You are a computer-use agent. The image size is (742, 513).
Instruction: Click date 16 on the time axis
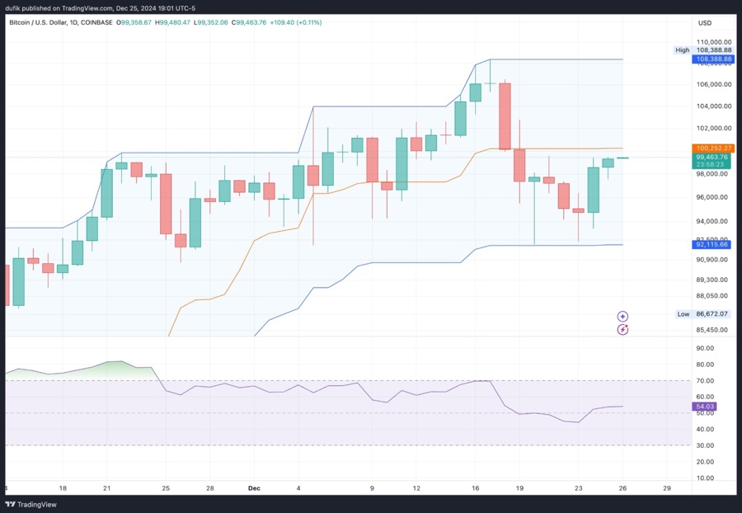(475, 487)
